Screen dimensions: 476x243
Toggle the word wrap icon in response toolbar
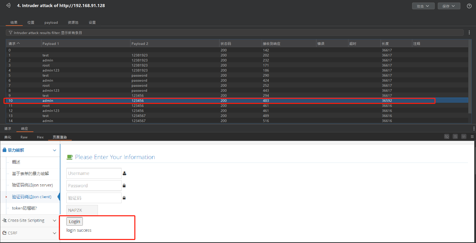(455, 137)
